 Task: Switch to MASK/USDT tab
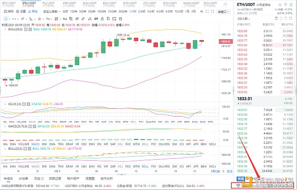point(191,4)
